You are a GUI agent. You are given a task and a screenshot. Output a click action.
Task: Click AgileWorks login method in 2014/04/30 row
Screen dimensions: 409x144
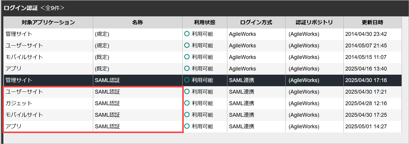point(242,34)
